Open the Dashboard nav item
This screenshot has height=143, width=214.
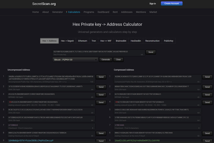tap(103, 12)
